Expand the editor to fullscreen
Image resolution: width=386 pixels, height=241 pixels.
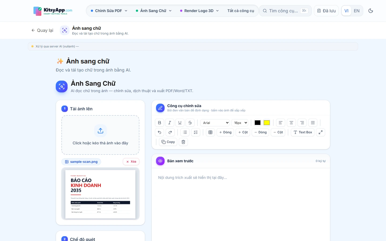[x=321, y=132]
